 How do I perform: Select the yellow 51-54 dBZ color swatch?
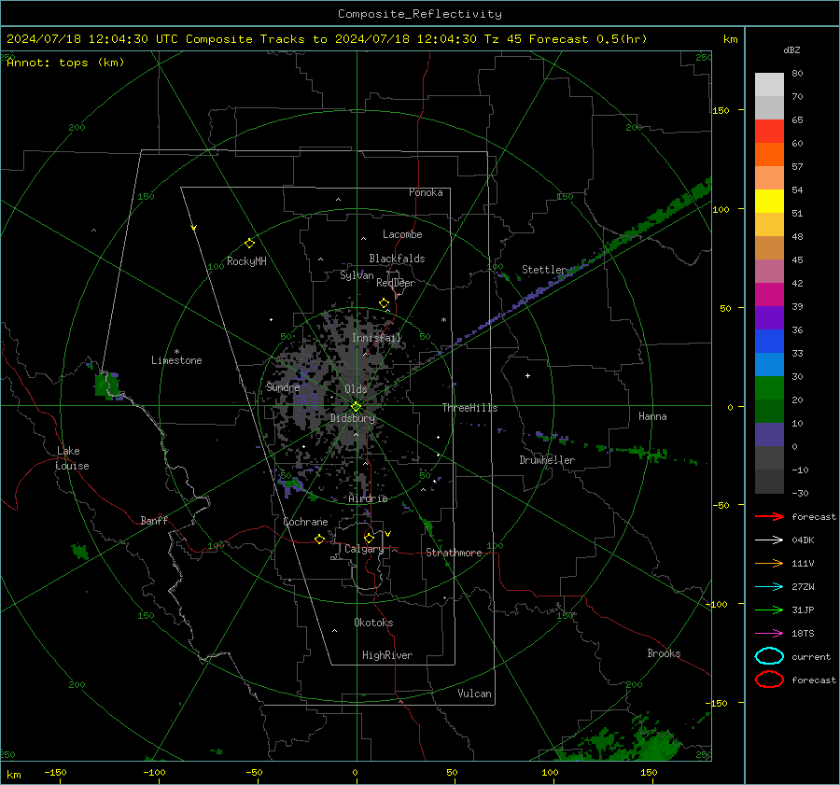pos(769,202)
